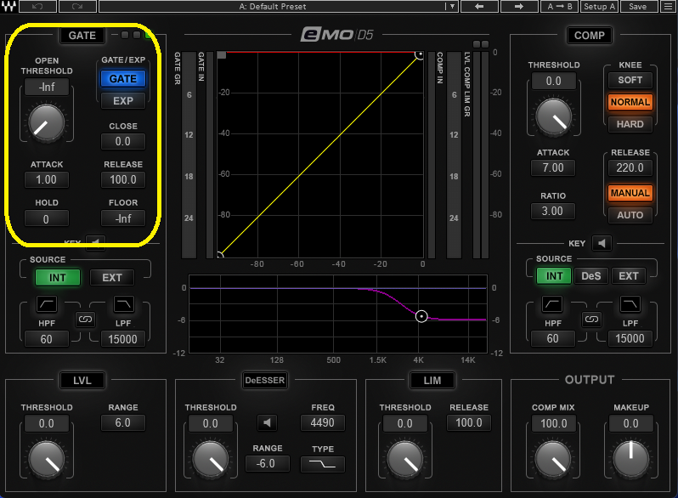This screenshot has height=498, width=678.
Task: Click the gate key listen speaker icon
Action: (x=94, y=243)
